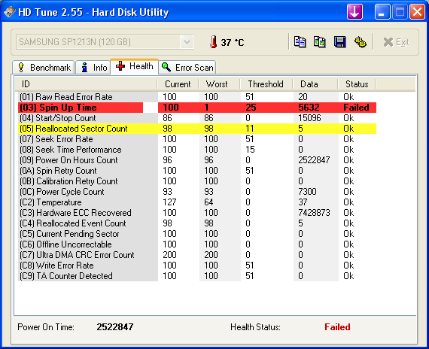Click the save floppy disk icon

pos(339,42)
